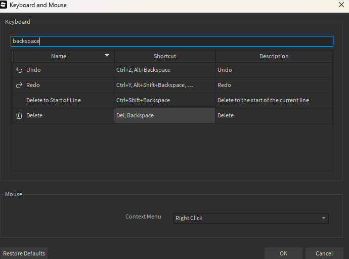
Task: Open the Context Menu dropdown
Action: pyautogui.click(x=251, y=218)
